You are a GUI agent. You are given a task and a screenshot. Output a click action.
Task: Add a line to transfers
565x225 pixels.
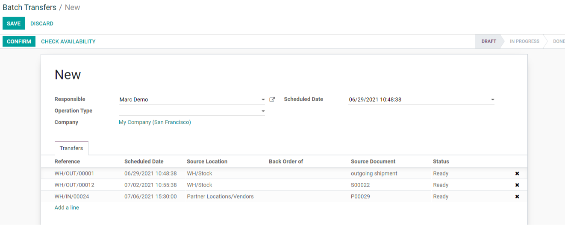[x=67, y=207]
